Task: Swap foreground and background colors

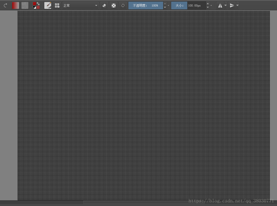Action: [38, 4]
